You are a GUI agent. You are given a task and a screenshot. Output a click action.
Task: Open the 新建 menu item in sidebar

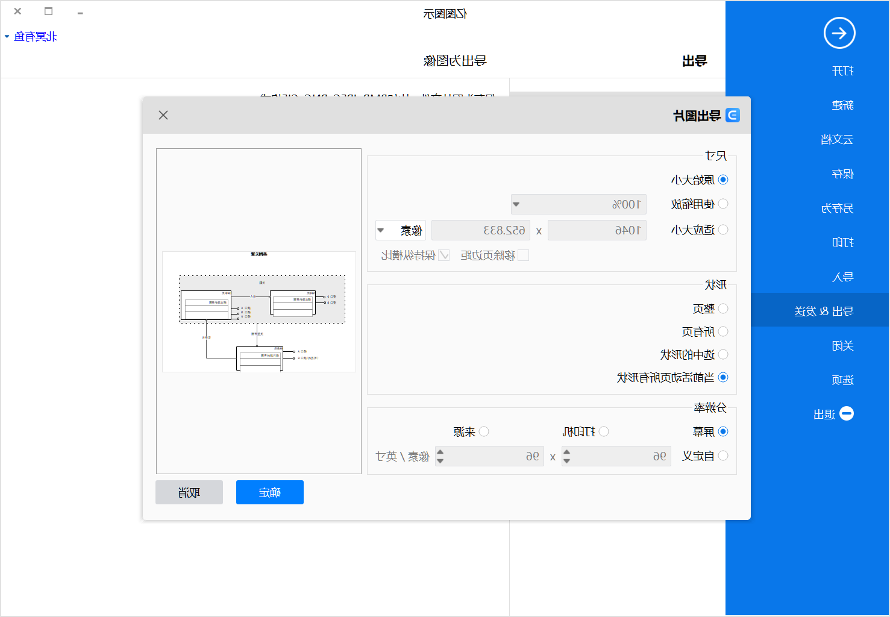tap(843, 105)
